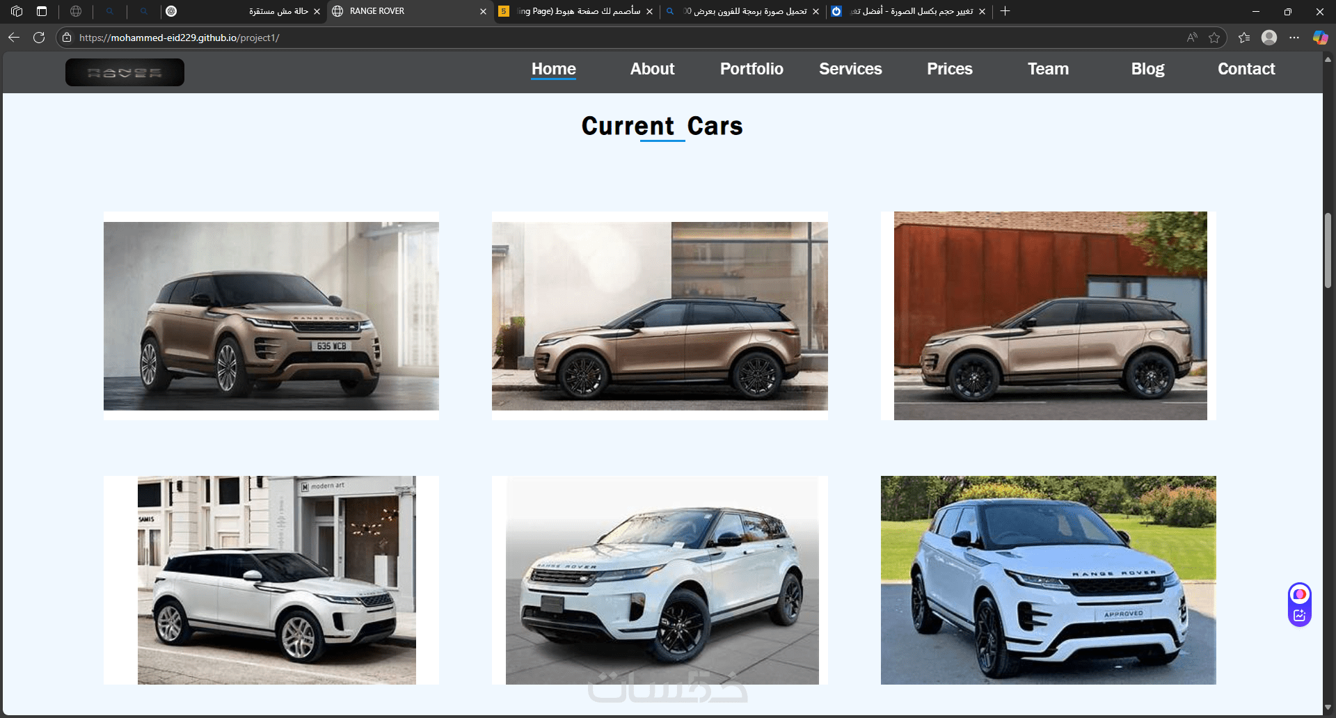Go to the Home nav link

(x=554, y=69)
